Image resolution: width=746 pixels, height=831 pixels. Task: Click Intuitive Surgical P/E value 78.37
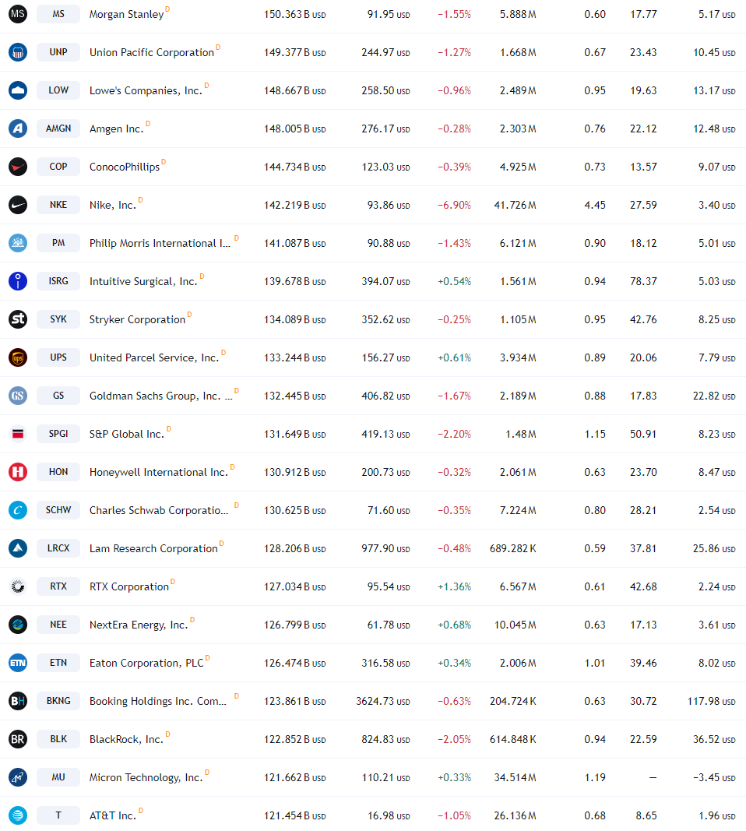pos(643,281)
